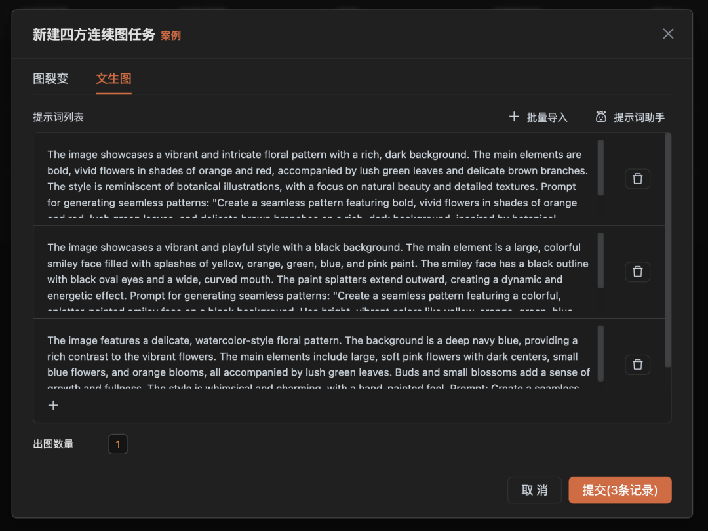Open the 提示词助手 robot icon
The height and width of the screenshot is (531, 708).
click(600, 116)
